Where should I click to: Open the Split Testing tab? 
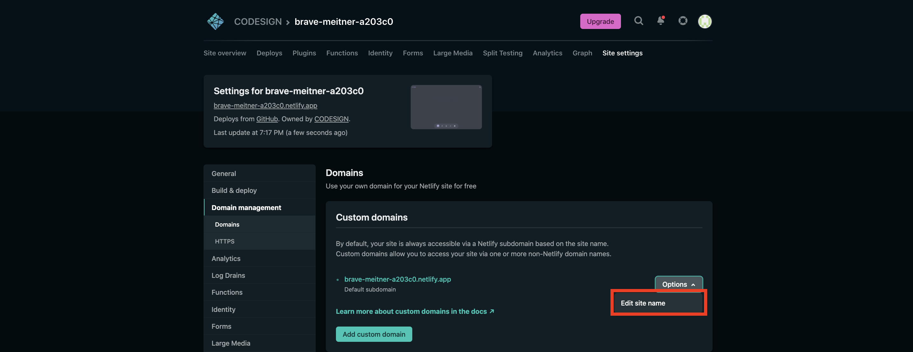502,53
